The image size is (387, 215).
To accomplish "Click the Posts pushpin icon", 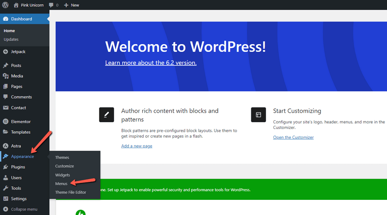I will [x=6, y=66].
